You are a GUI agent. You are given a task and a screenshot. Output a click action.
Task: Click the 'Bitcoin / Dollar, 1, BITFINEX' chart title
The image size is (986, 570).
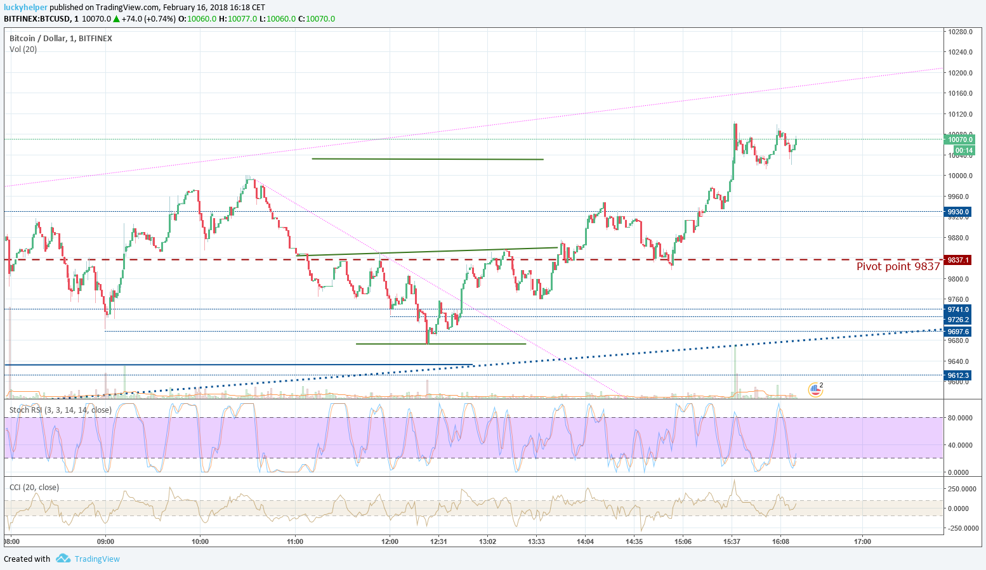(61, 39)
